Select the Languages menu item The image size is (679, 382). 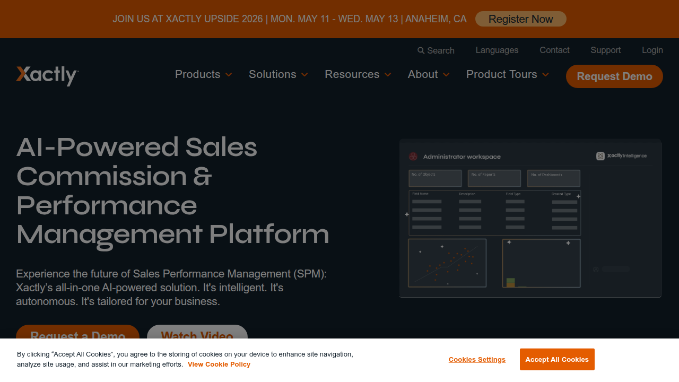click(497, 50)
